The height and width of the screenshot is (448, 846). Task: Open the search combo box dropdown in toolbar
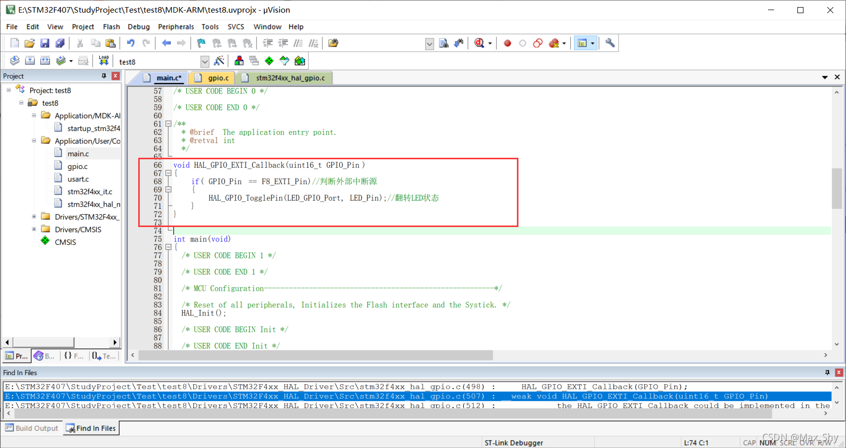[x=429, y=44]
